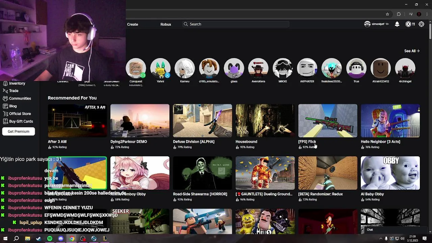The image size is (432, 243).
Task: Open Official Store sidebar icon
Action: click(5, 114)
